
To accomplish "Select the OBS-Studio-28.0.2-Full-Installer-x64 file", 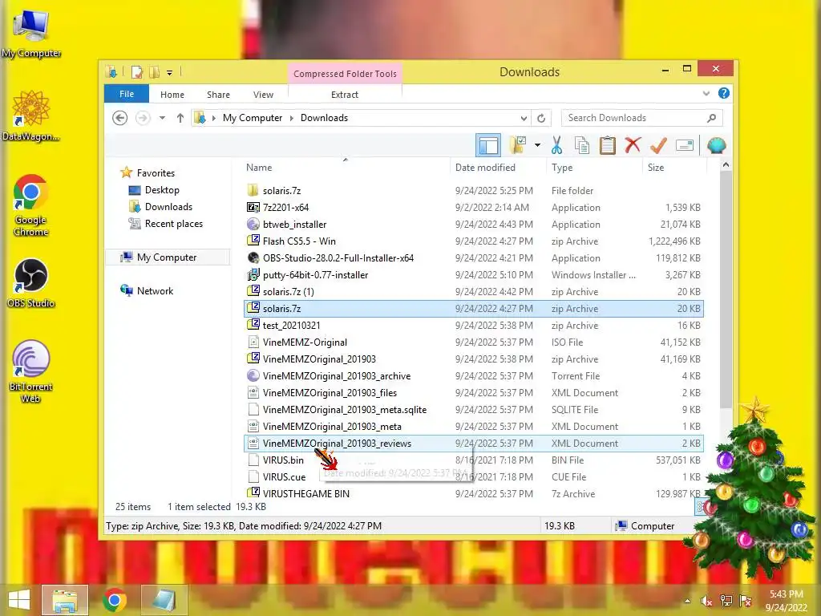I will click(474, 257).
